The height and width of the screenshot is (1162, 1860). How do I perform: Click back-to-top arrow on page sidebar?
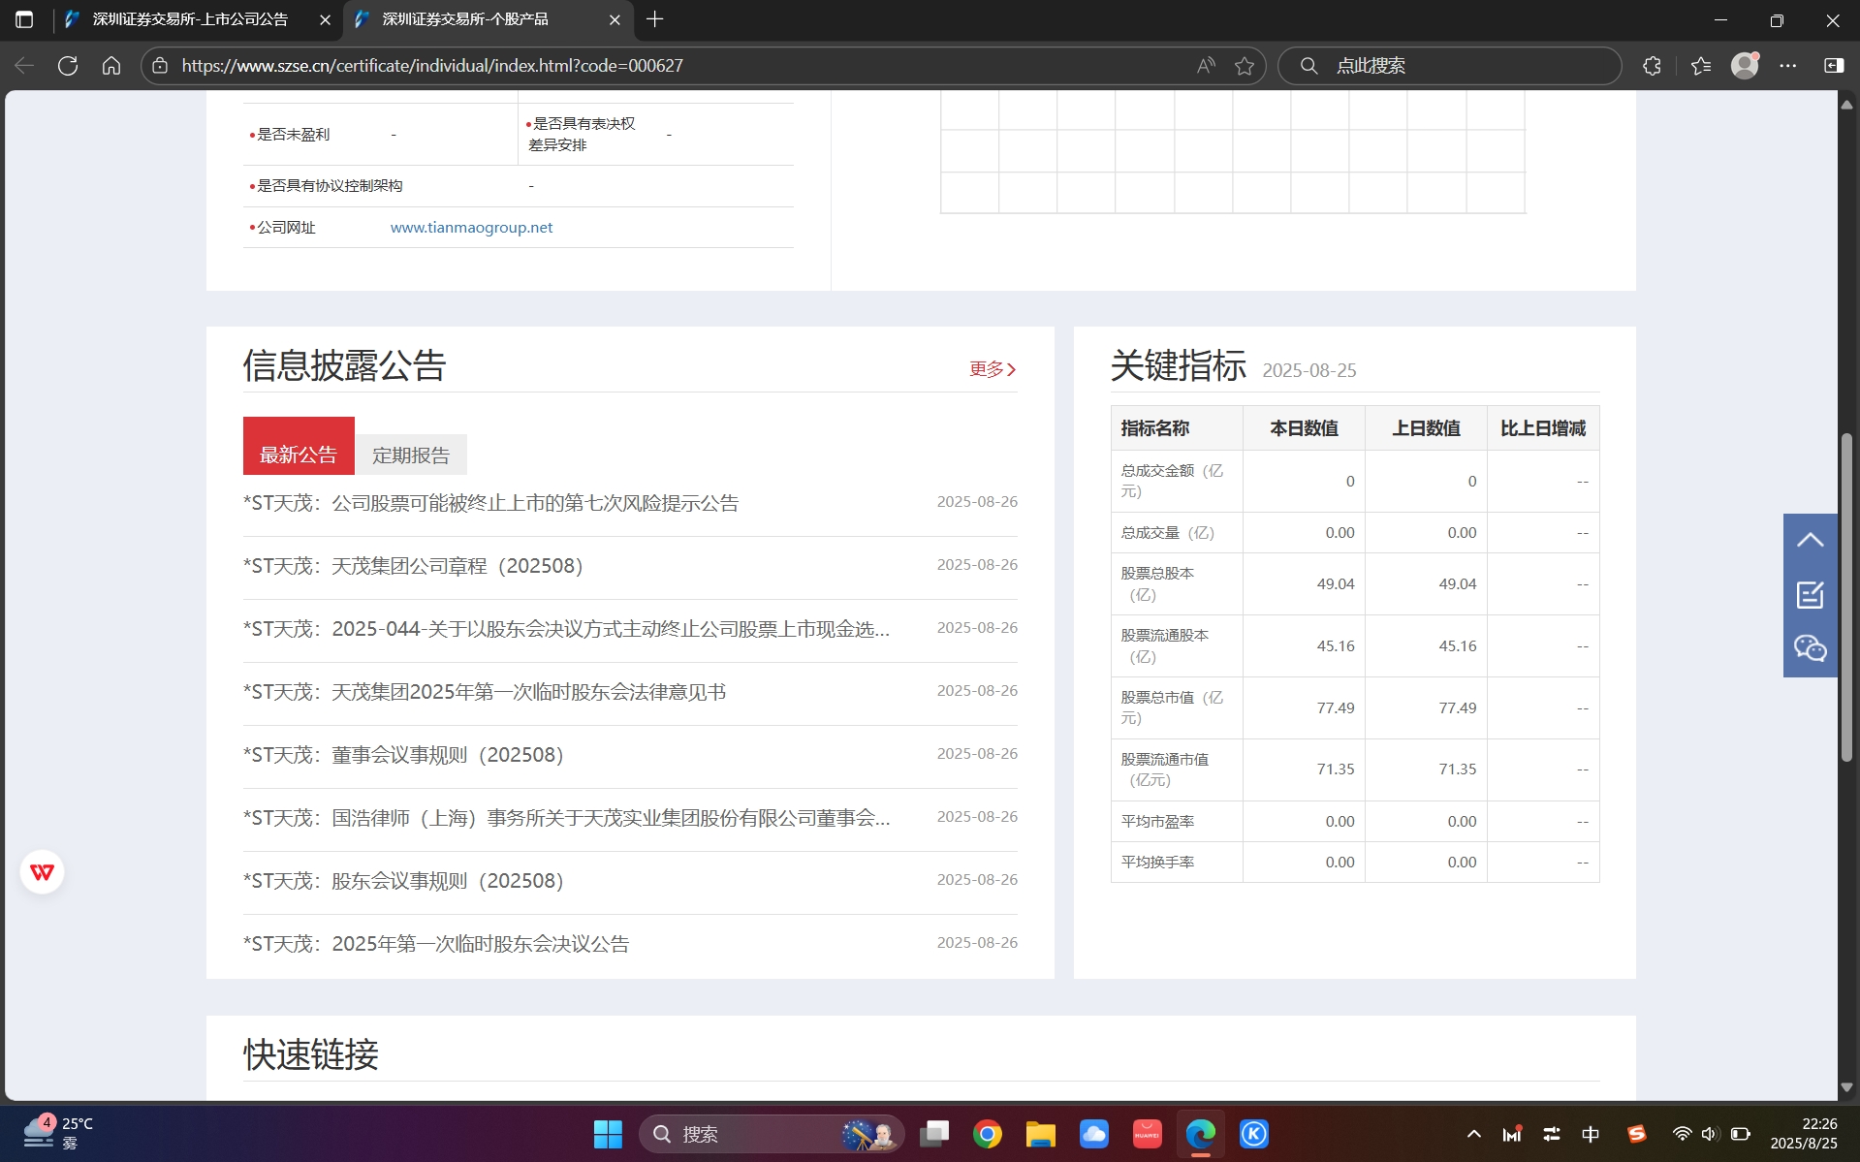1810,541
